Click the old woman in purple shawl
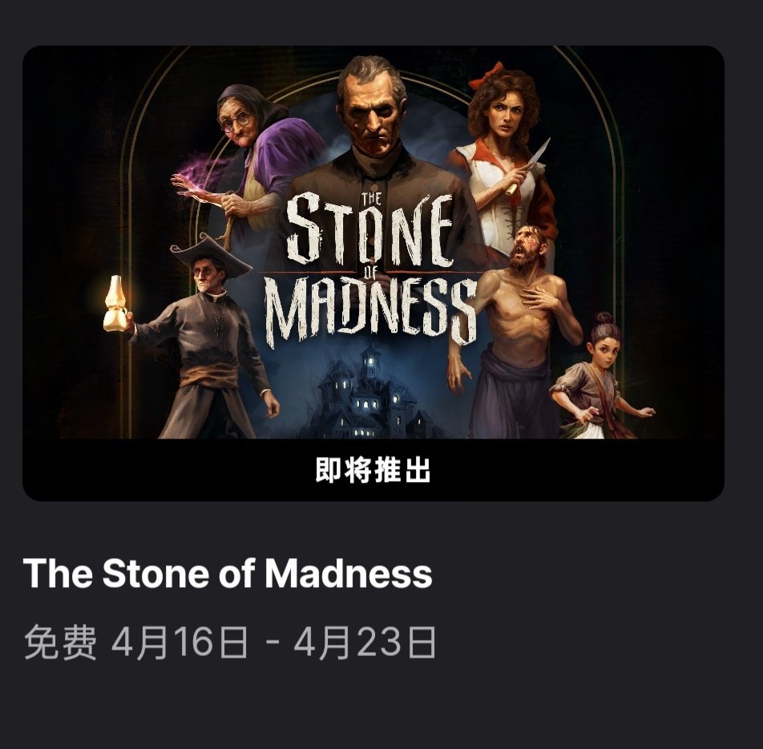The image size is (763, 749). point(253,160)
